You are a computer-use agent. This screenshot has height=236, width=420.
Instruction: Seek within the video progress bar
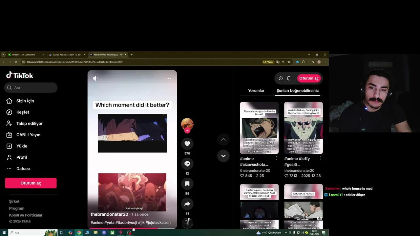(132, 228)
